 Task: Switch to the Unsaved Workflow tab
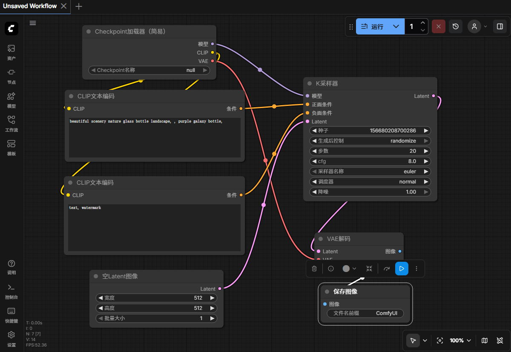(30, 6)
